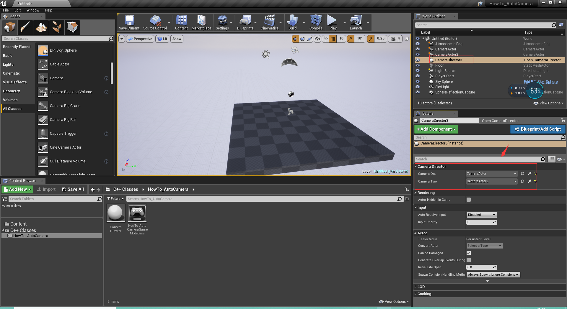Select the Paint mode in Modes panel

25,27
